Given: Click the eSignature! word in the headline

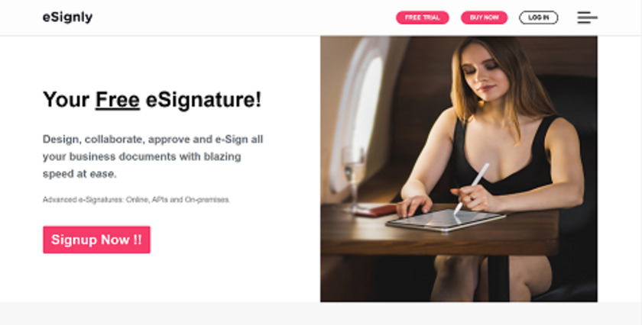Looking at the screenshot, I should [203, 100].
